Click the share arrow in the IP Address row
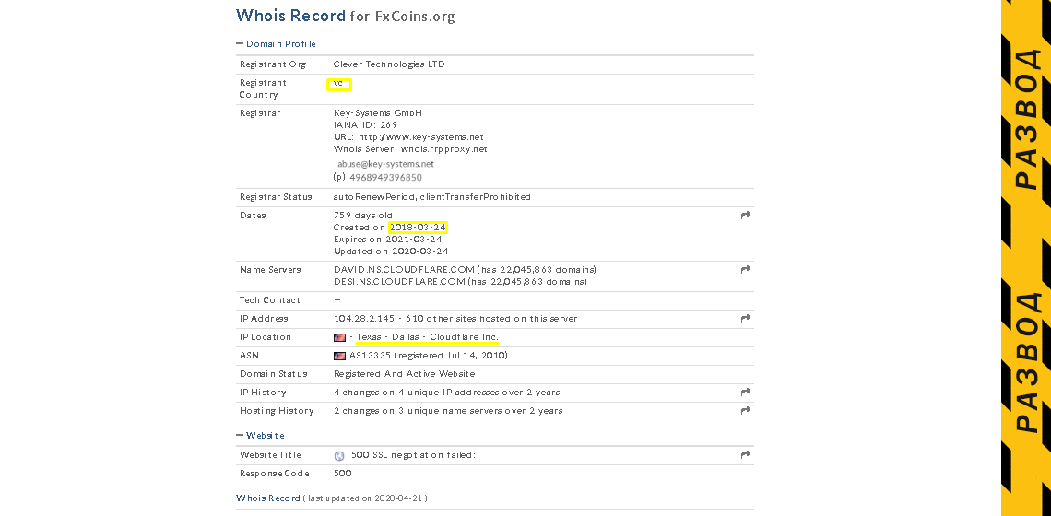Screen dimensions: 1051x516 point(745,318)
